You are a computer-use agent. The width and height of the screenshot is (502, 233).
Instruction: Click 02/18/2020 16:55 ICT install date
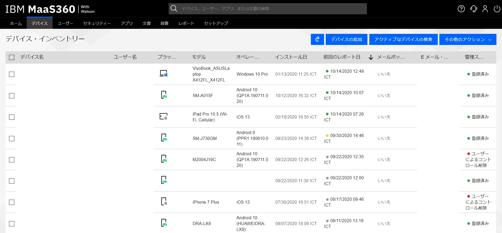(296, 117)
